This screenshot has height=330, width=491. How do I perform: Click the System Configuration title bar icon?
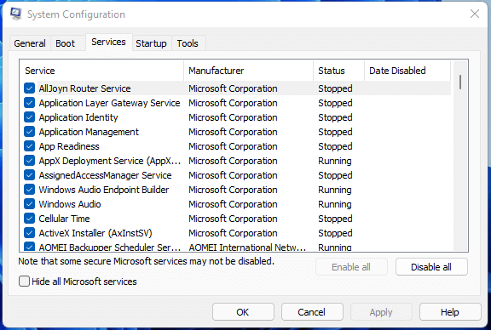15,14
